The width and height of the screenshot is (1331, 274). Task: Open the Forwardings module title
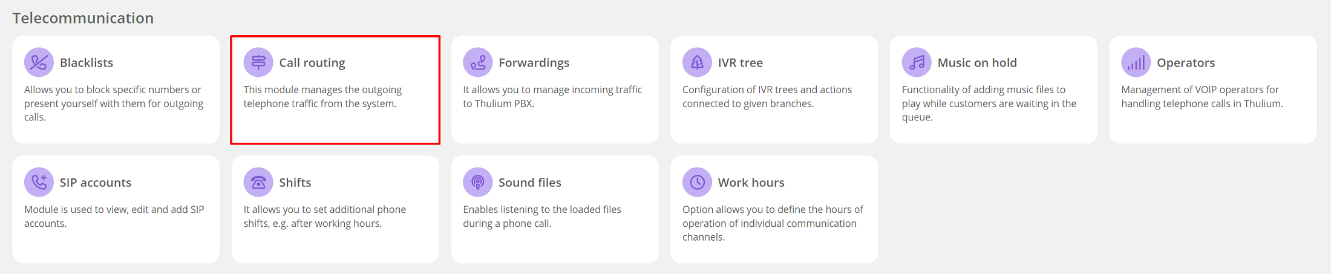coord(534,63)
